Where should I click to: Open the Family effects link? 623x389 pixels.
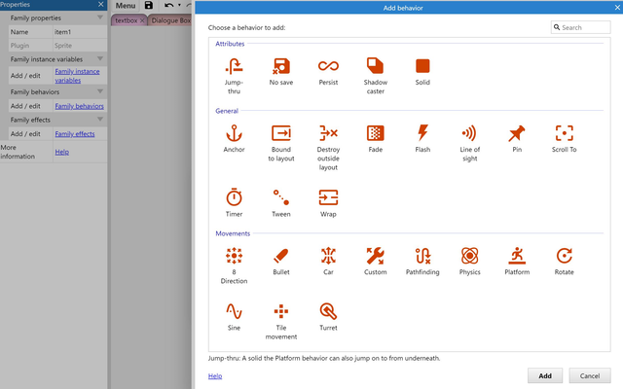(75, 134)
